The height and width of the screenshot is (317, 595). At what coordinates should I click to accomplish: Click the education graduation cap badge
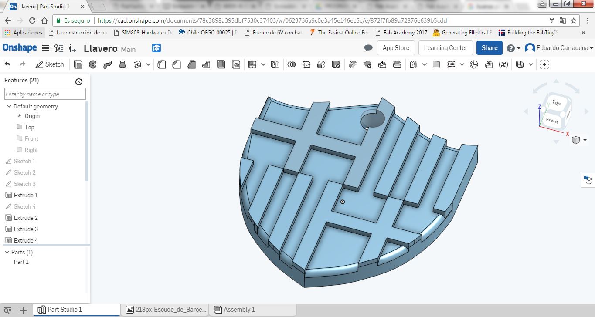click(156, 48)
